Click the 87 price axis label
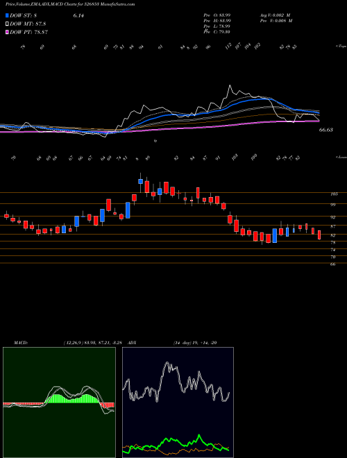Image resolution: width=347 pixels, height=458 pixels. 332,226
